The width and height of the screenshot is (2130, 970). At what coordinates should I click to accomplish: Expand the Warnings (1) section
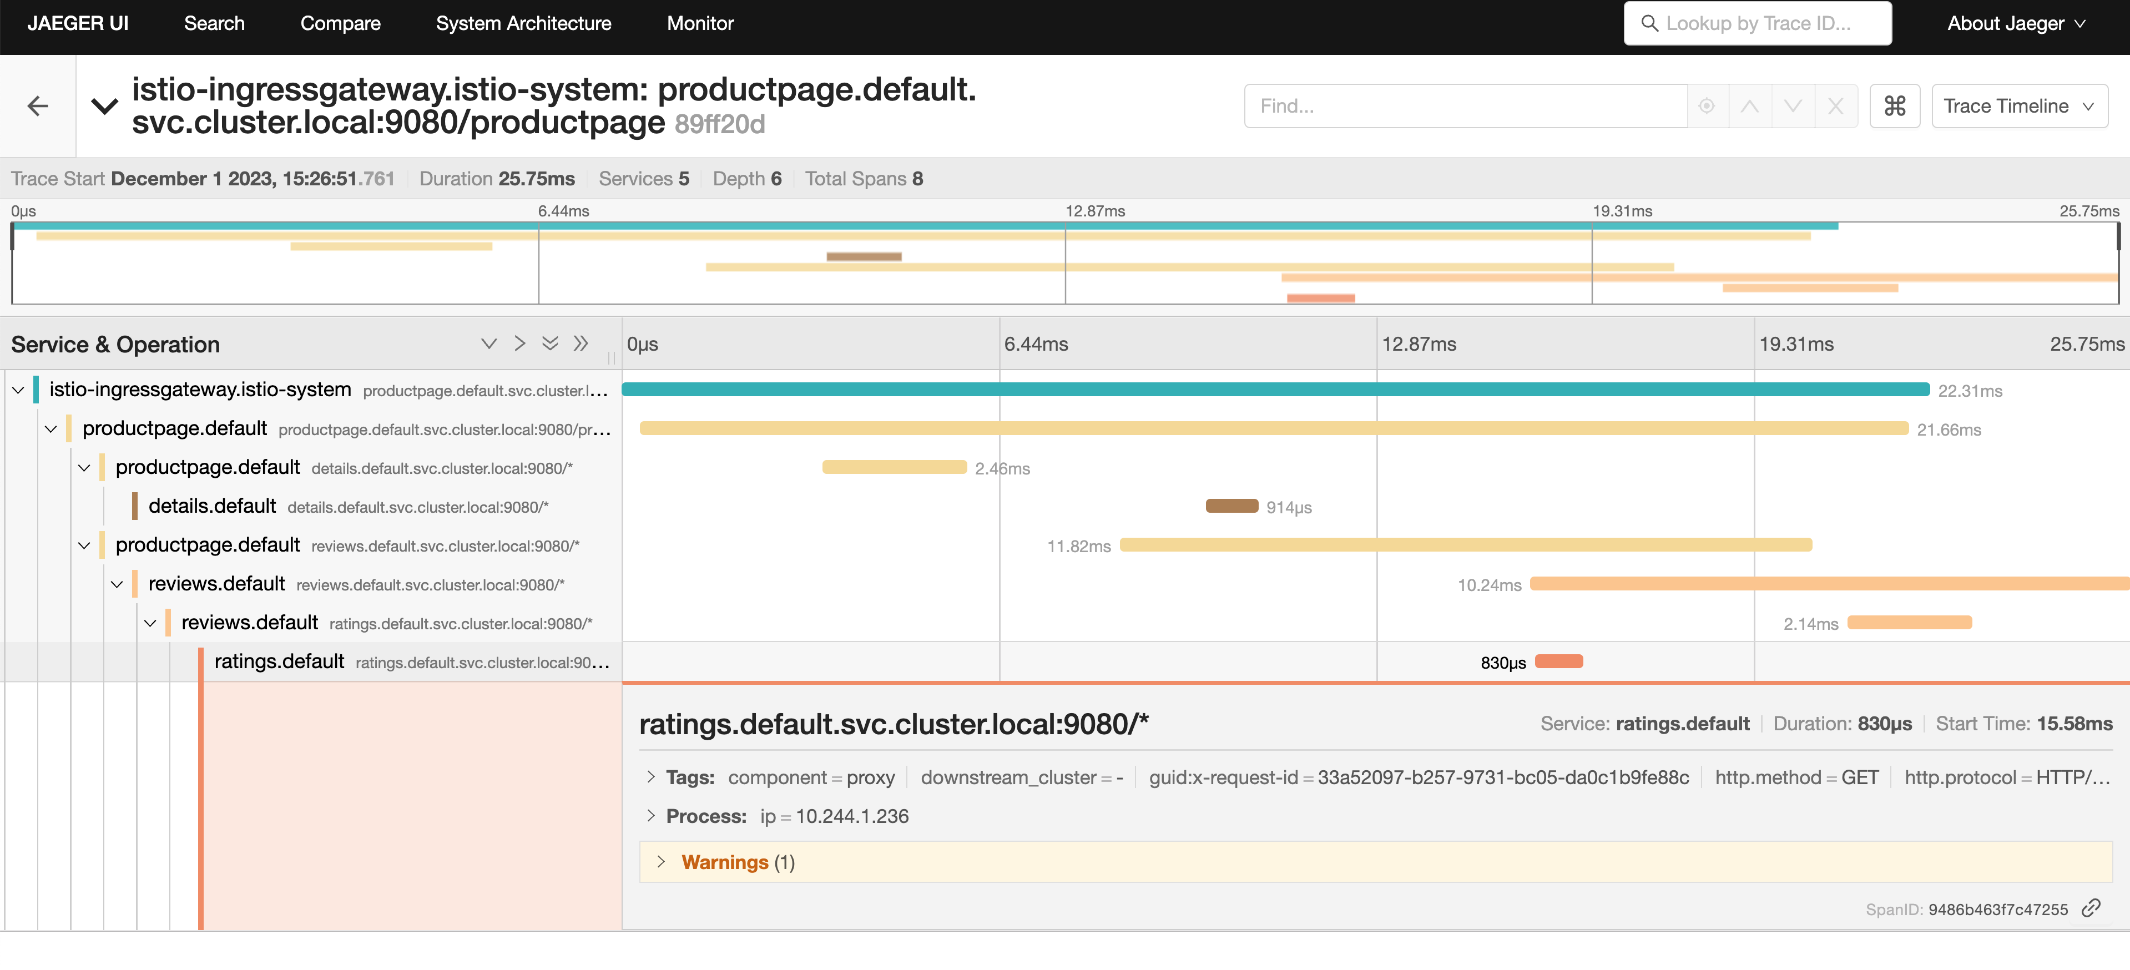(1376, 862)
